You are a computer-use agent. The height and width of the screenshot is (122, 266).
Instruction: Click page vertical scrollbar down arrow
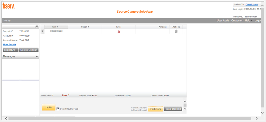pos(262,112)
